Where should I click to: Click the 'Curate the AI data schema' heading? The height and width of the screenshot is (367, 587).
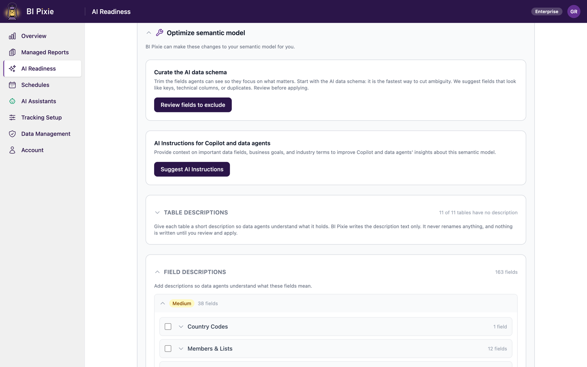190,72
